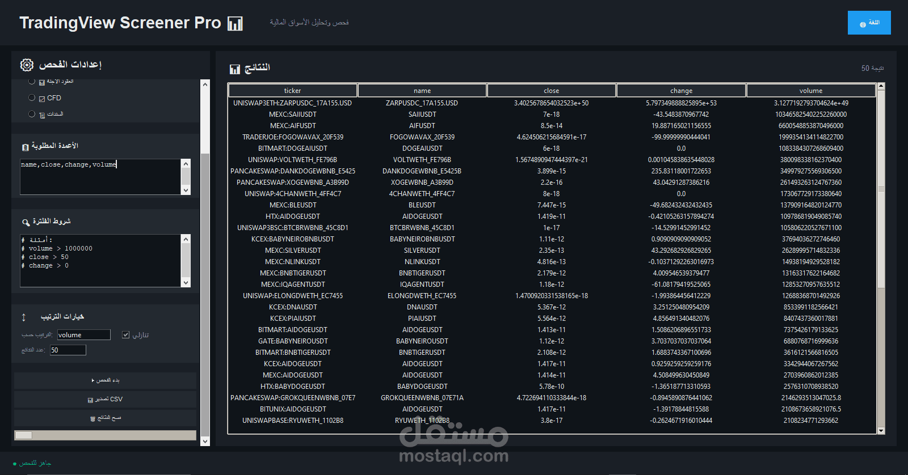Click the ticker cell KCEX:DNAUSDT

[292, 307]
